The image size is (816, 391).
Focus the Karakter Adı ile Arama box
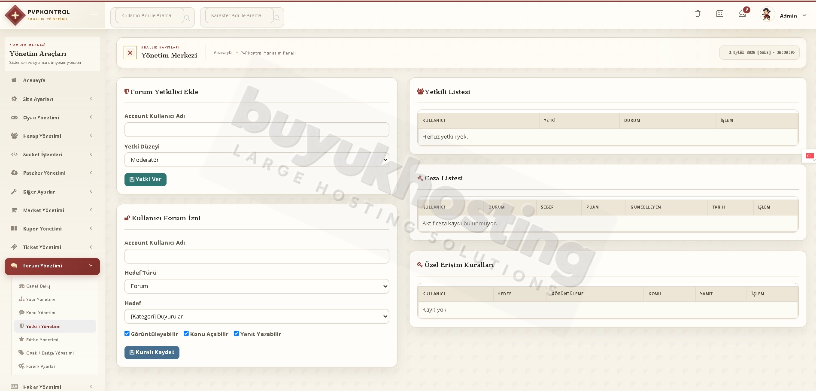[239, 15]
